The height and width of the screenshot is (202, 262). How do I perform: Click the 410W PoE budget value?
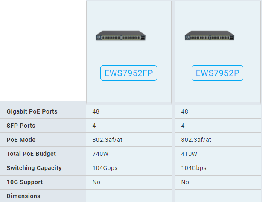(x=189, y=154)
